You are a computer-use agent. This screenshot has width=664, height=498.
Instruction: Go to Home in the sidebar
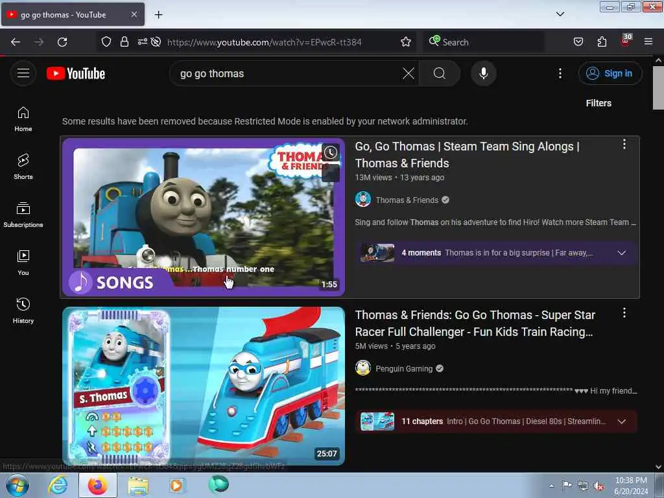(23, 119)
